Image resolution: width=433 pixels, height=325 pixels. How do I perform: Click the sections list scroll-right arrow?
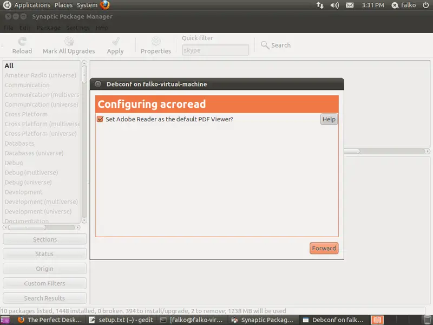[77, 227]
